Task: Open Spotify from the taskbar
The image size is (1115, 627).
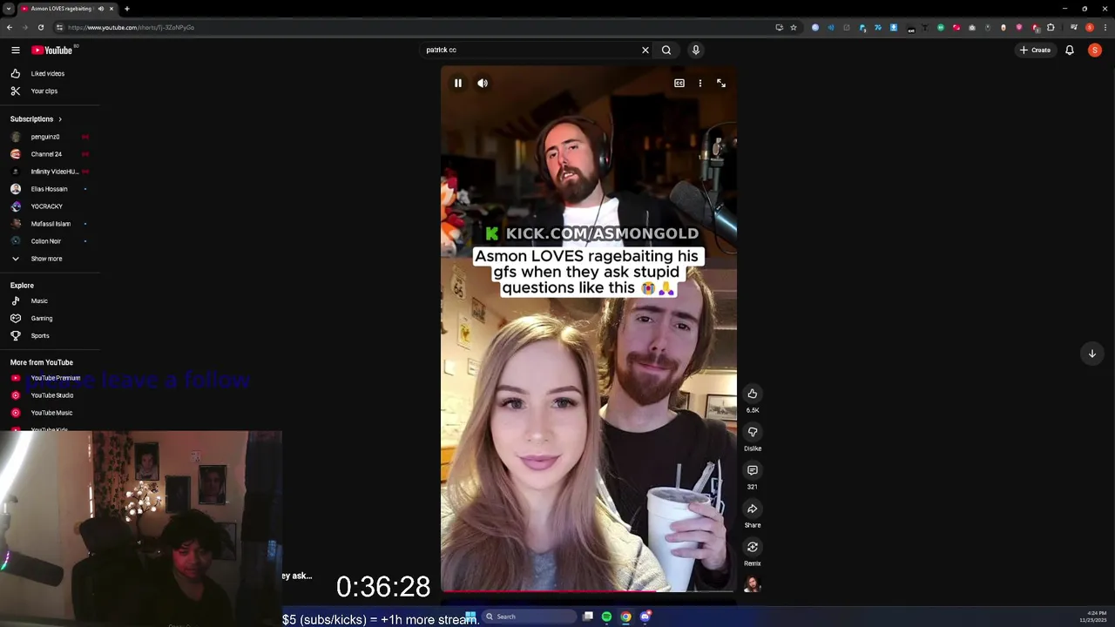Action: [607, 617]
